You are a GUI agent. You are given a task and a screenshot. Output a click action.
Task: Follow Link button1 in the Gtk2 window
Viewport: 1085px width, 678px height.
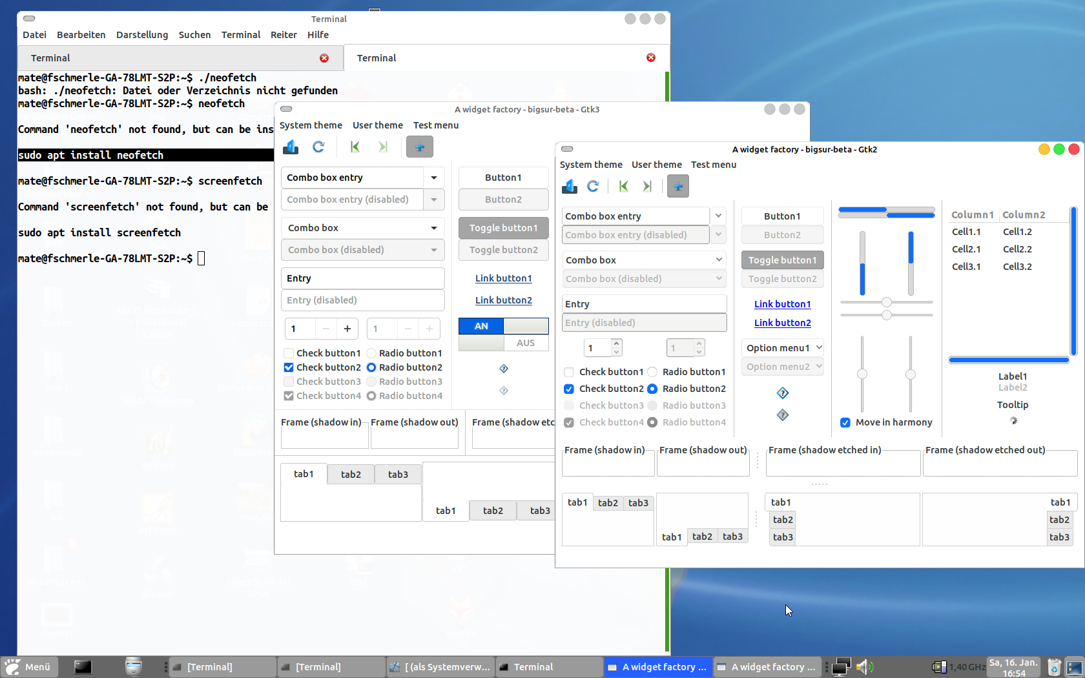(783, 304)
